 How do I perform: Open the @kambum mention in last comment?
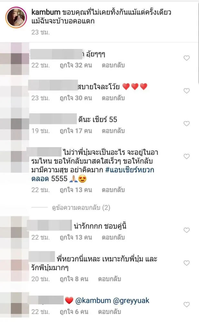(x=93, y=301)
